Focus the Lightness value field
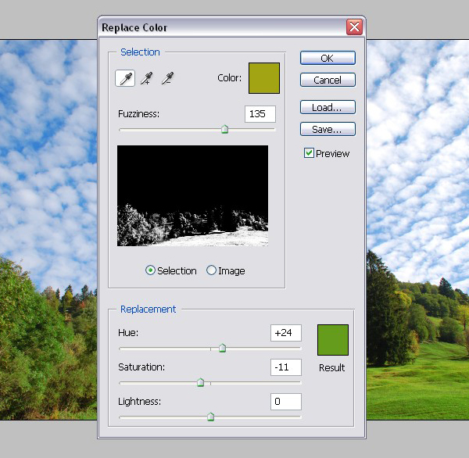This screenshot has width=469, height=458. (x=286, y=402)
